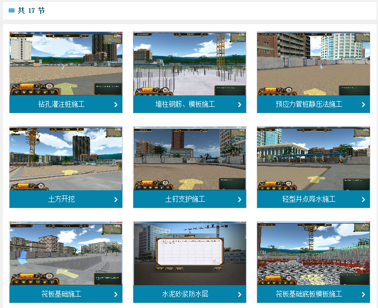The image size is (378, 308).
Task: Click the arrow icon on 土方开挖
Action: [x=116, y=199]
